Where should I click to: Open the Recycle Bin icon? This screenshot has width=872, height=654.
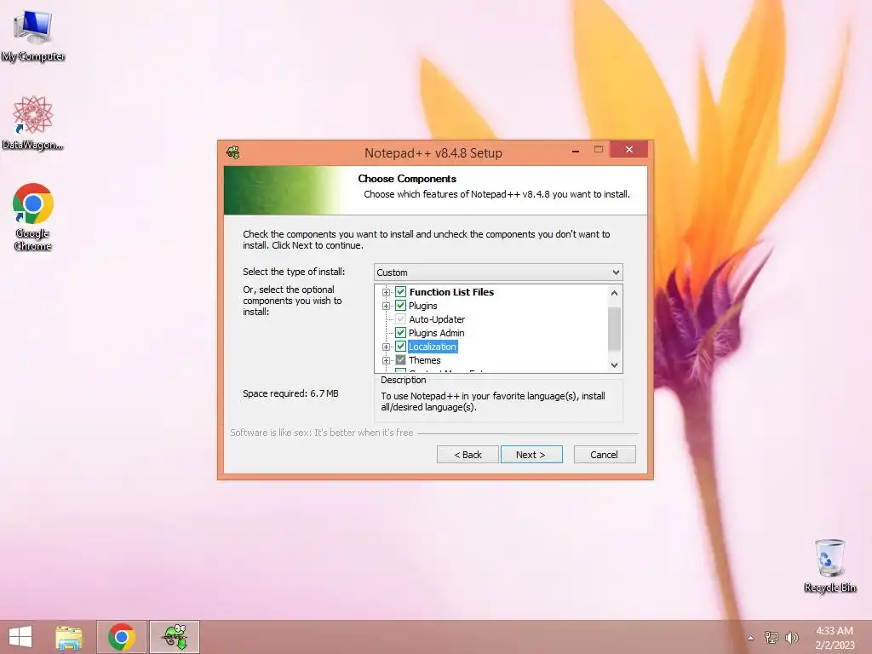(829, 565)
